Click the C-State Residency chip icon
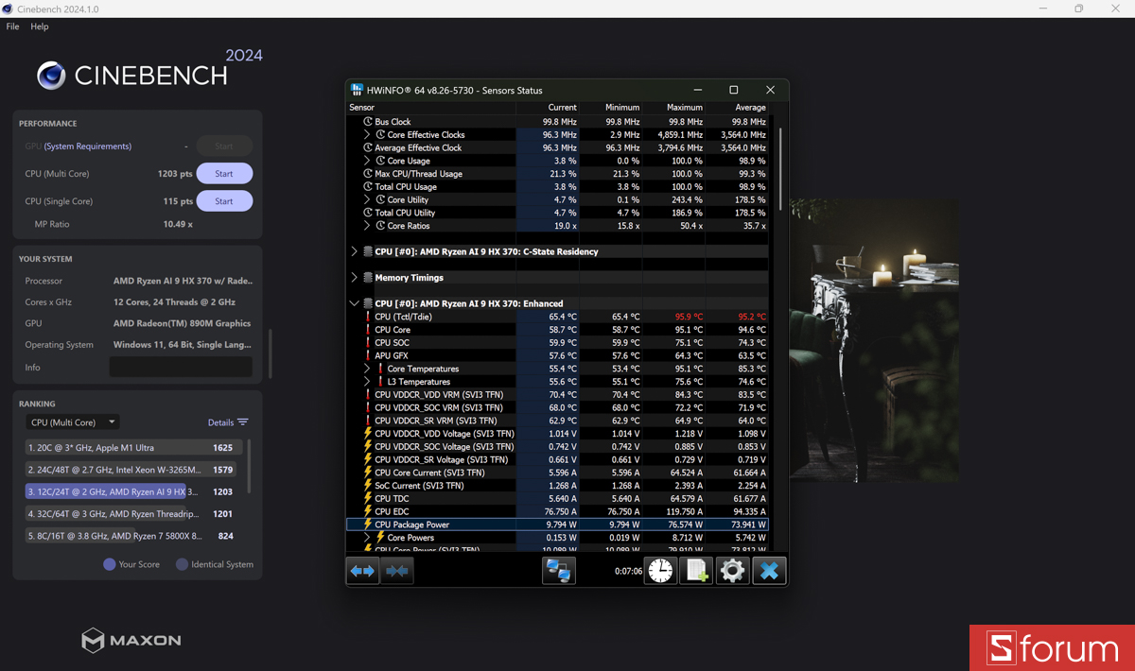The height and width of the screenshot is (671, 1135). click(368, 251)
